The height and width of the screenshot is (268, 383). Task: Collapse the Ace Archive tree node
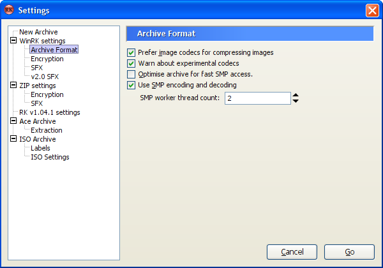[x=13, y=121]
